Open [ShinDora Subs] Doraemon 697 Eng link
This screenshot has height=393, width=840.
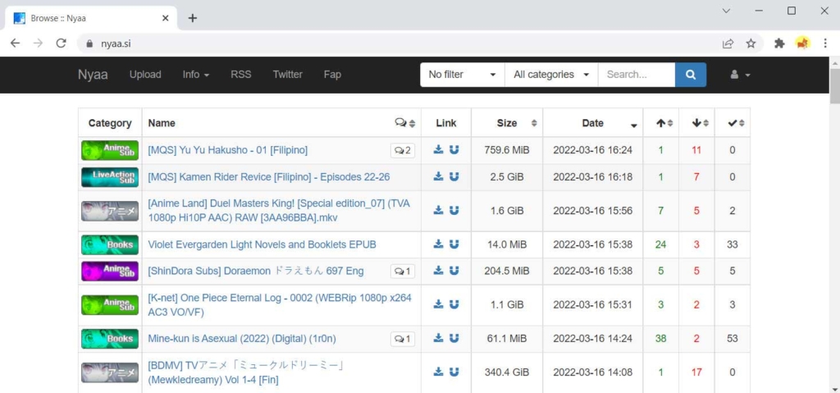pyautogui.click(x=256, y=272)
